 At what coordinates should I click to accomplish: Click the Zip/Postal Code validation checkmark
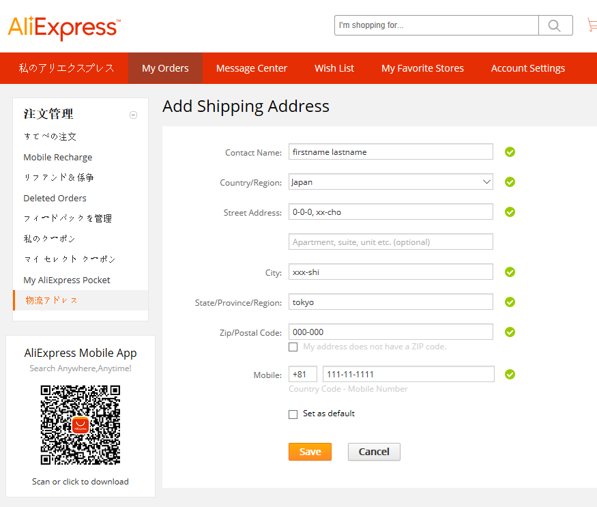(x=510, y=332)
